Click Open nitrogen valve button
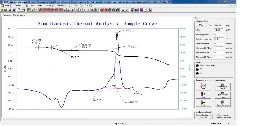 coord(223,95)
